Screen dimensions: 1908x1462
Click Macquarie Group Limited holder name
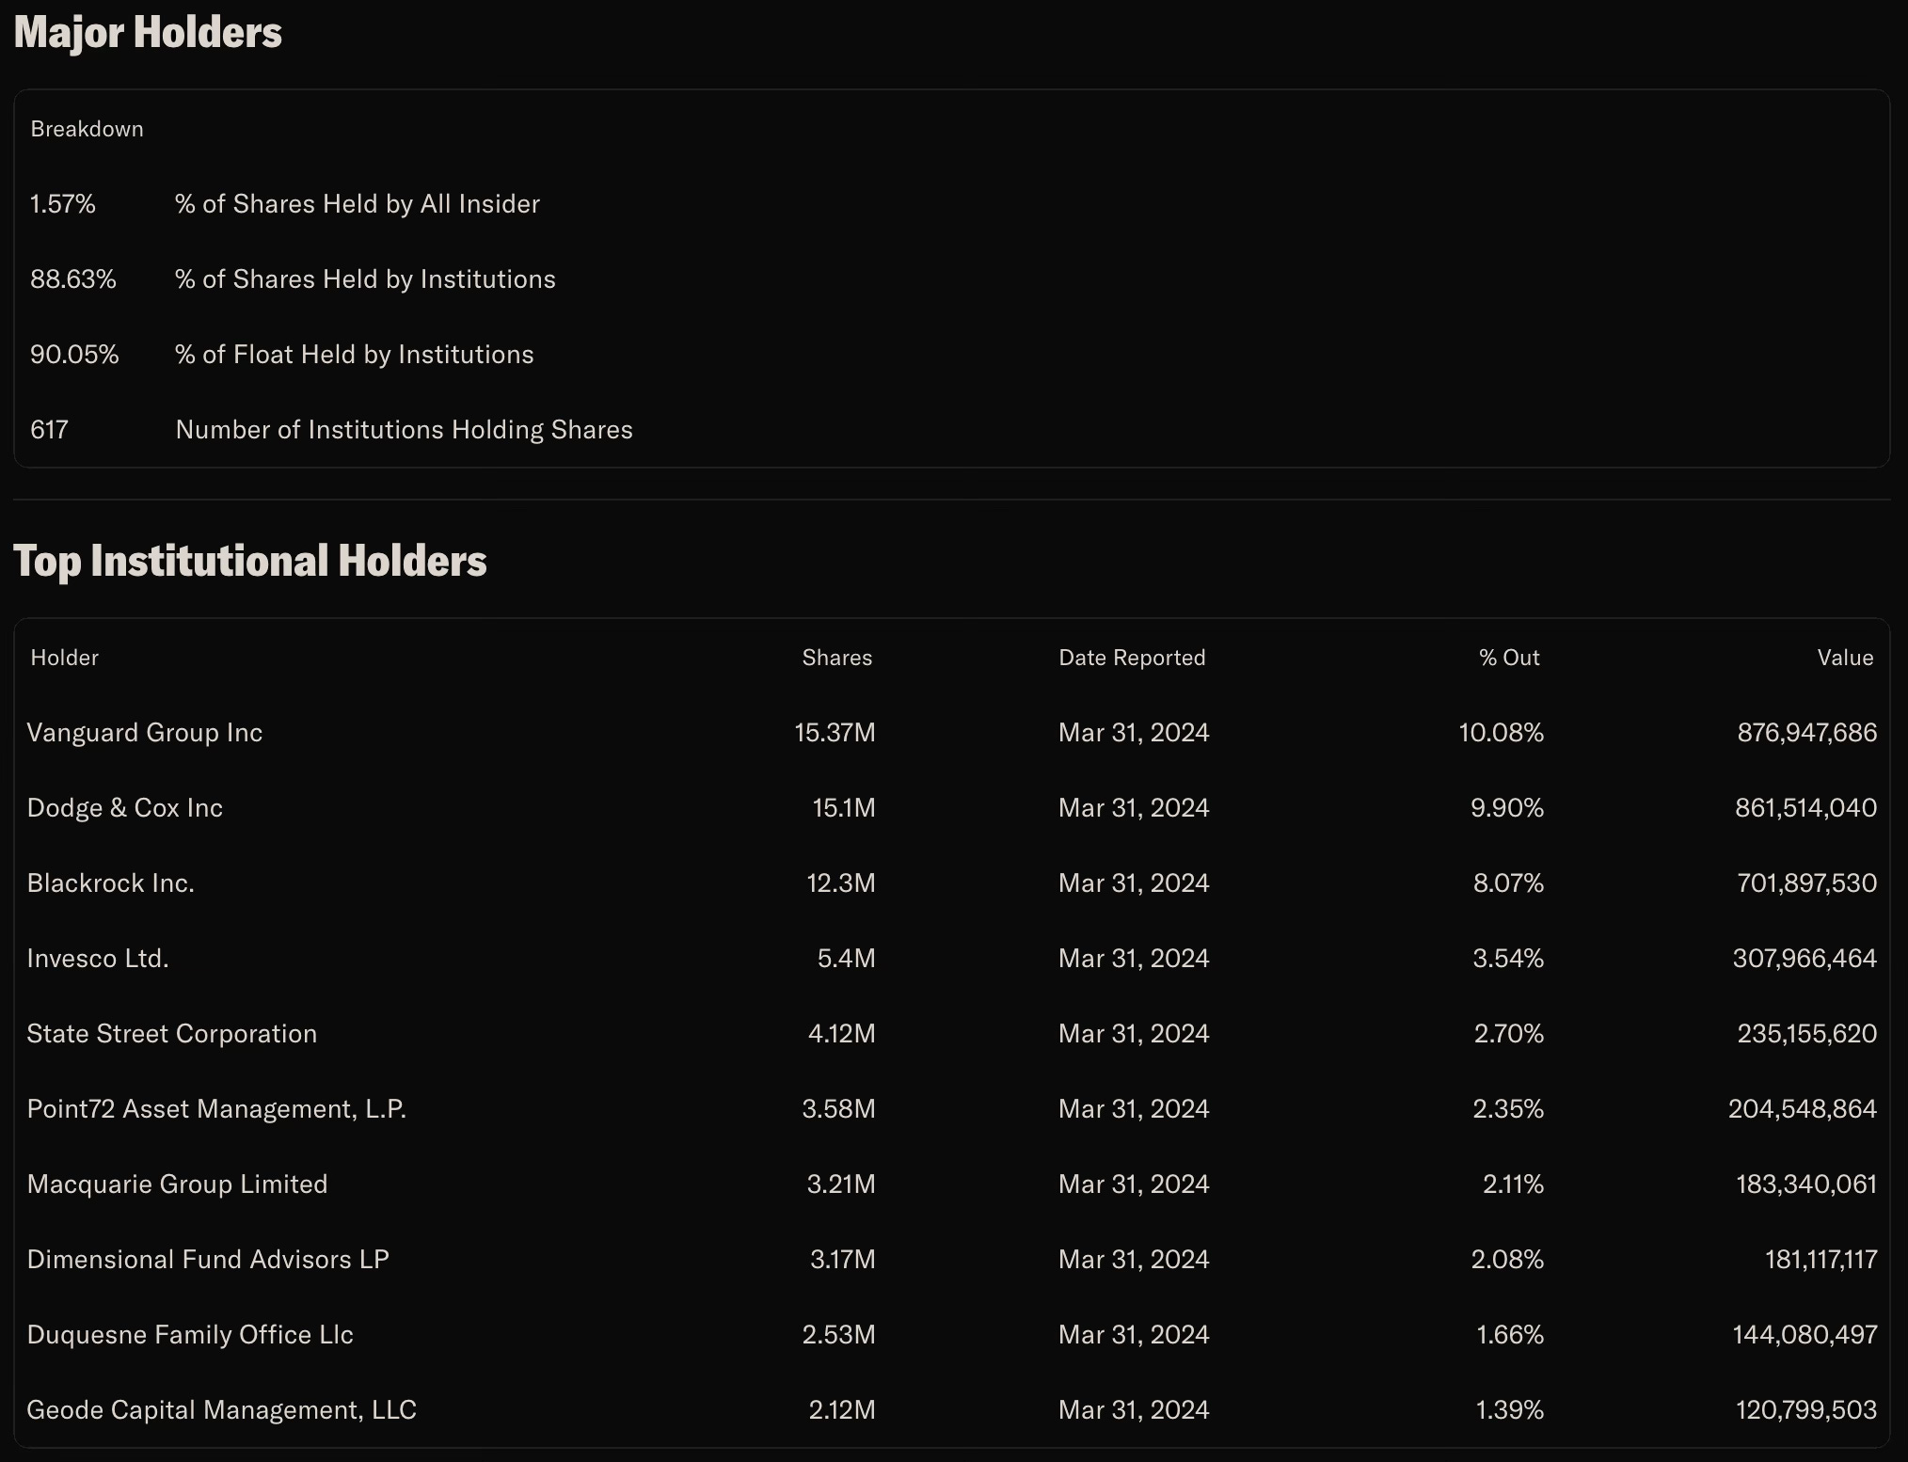(177, 1184)
